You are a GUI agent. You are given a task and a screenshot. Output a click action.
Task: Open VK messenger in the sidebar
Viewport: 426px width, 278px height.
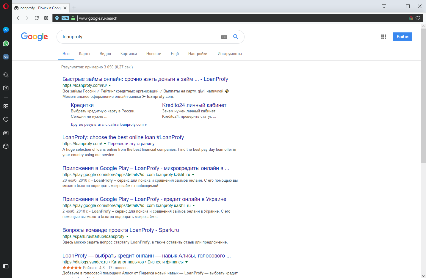point(6,57)
